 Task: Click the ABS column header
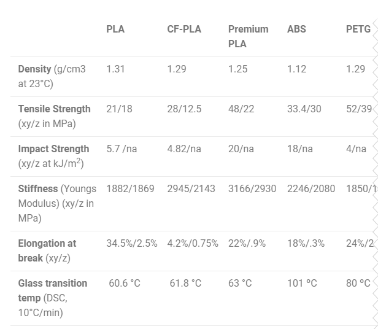pyautogui.click(x=296, y=29)
